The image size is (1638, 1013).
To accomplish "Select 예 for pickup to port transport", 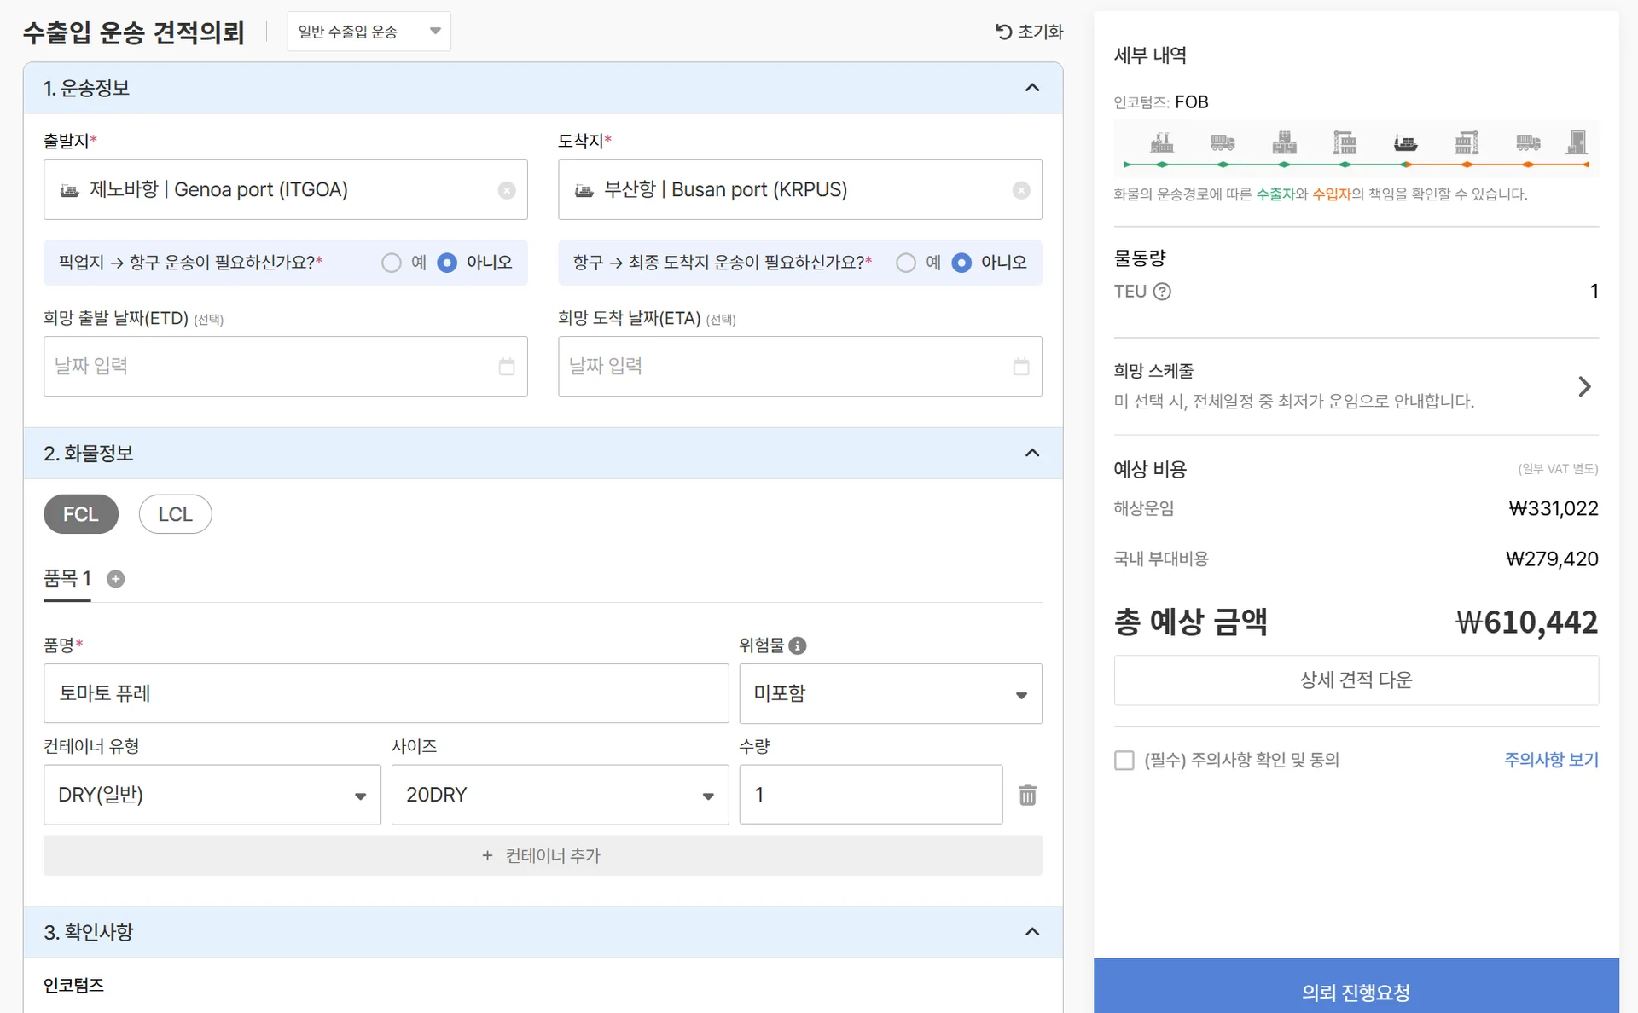I will (x=392, y=263).
